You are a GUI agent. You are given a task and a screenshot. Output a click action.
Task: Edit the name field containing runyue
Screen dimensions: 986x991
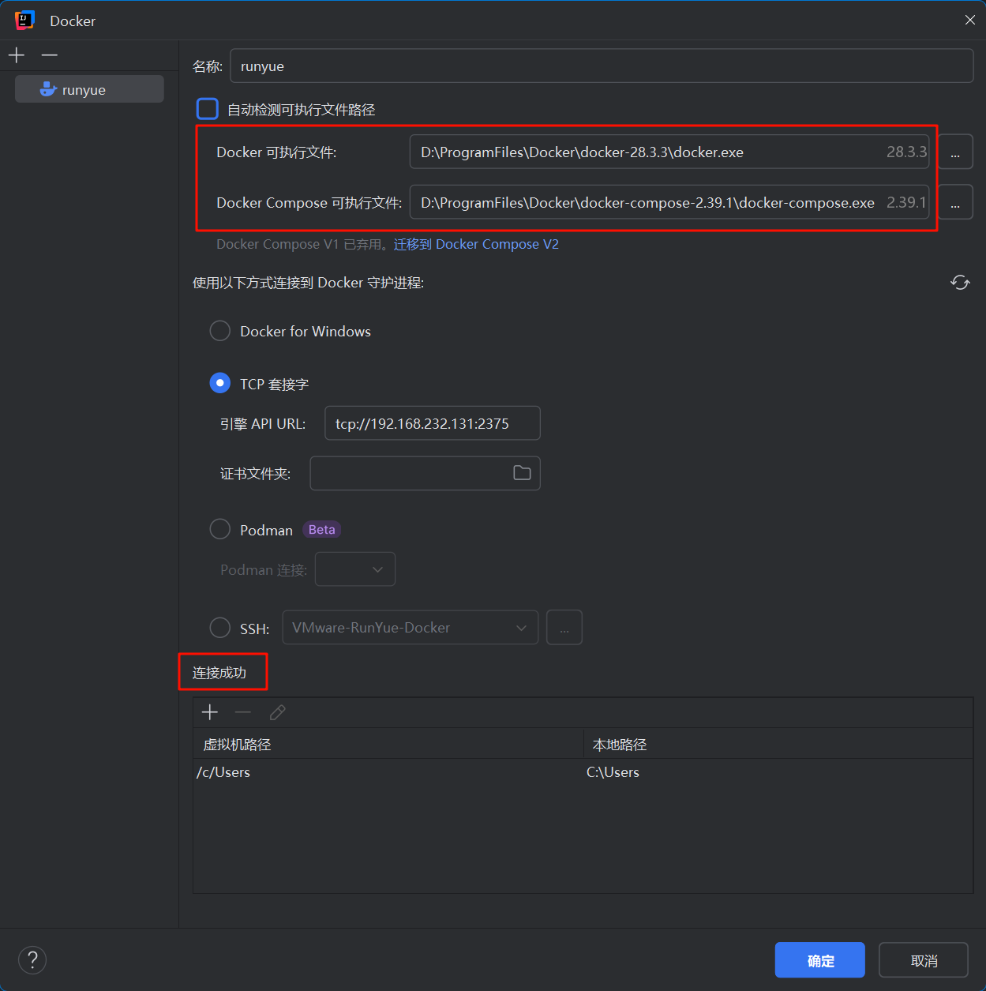tap(602, 66)
